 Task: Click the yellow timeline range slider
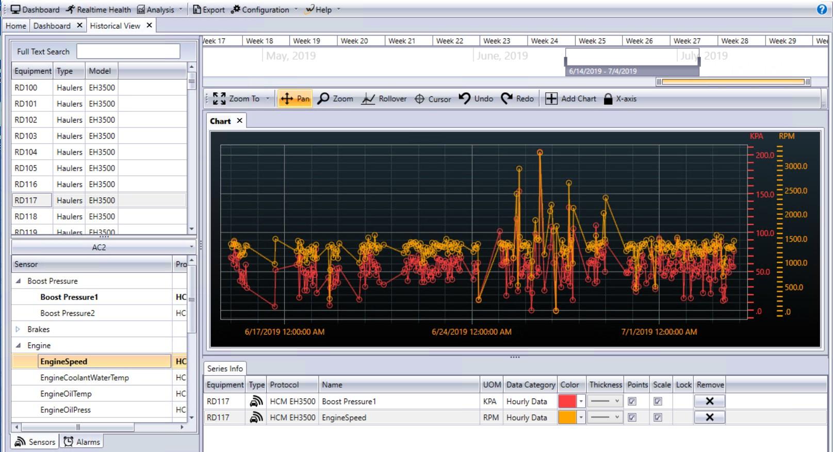[733, 81]
